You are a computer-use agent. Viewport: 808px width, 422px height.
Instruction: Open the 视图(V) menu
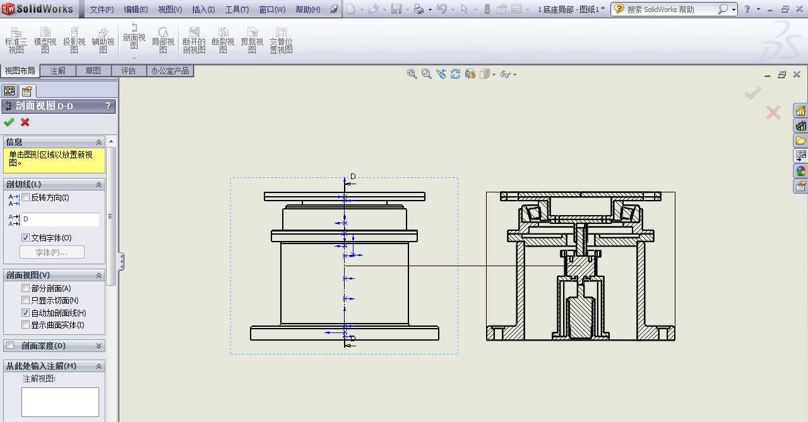pos(170,9)
